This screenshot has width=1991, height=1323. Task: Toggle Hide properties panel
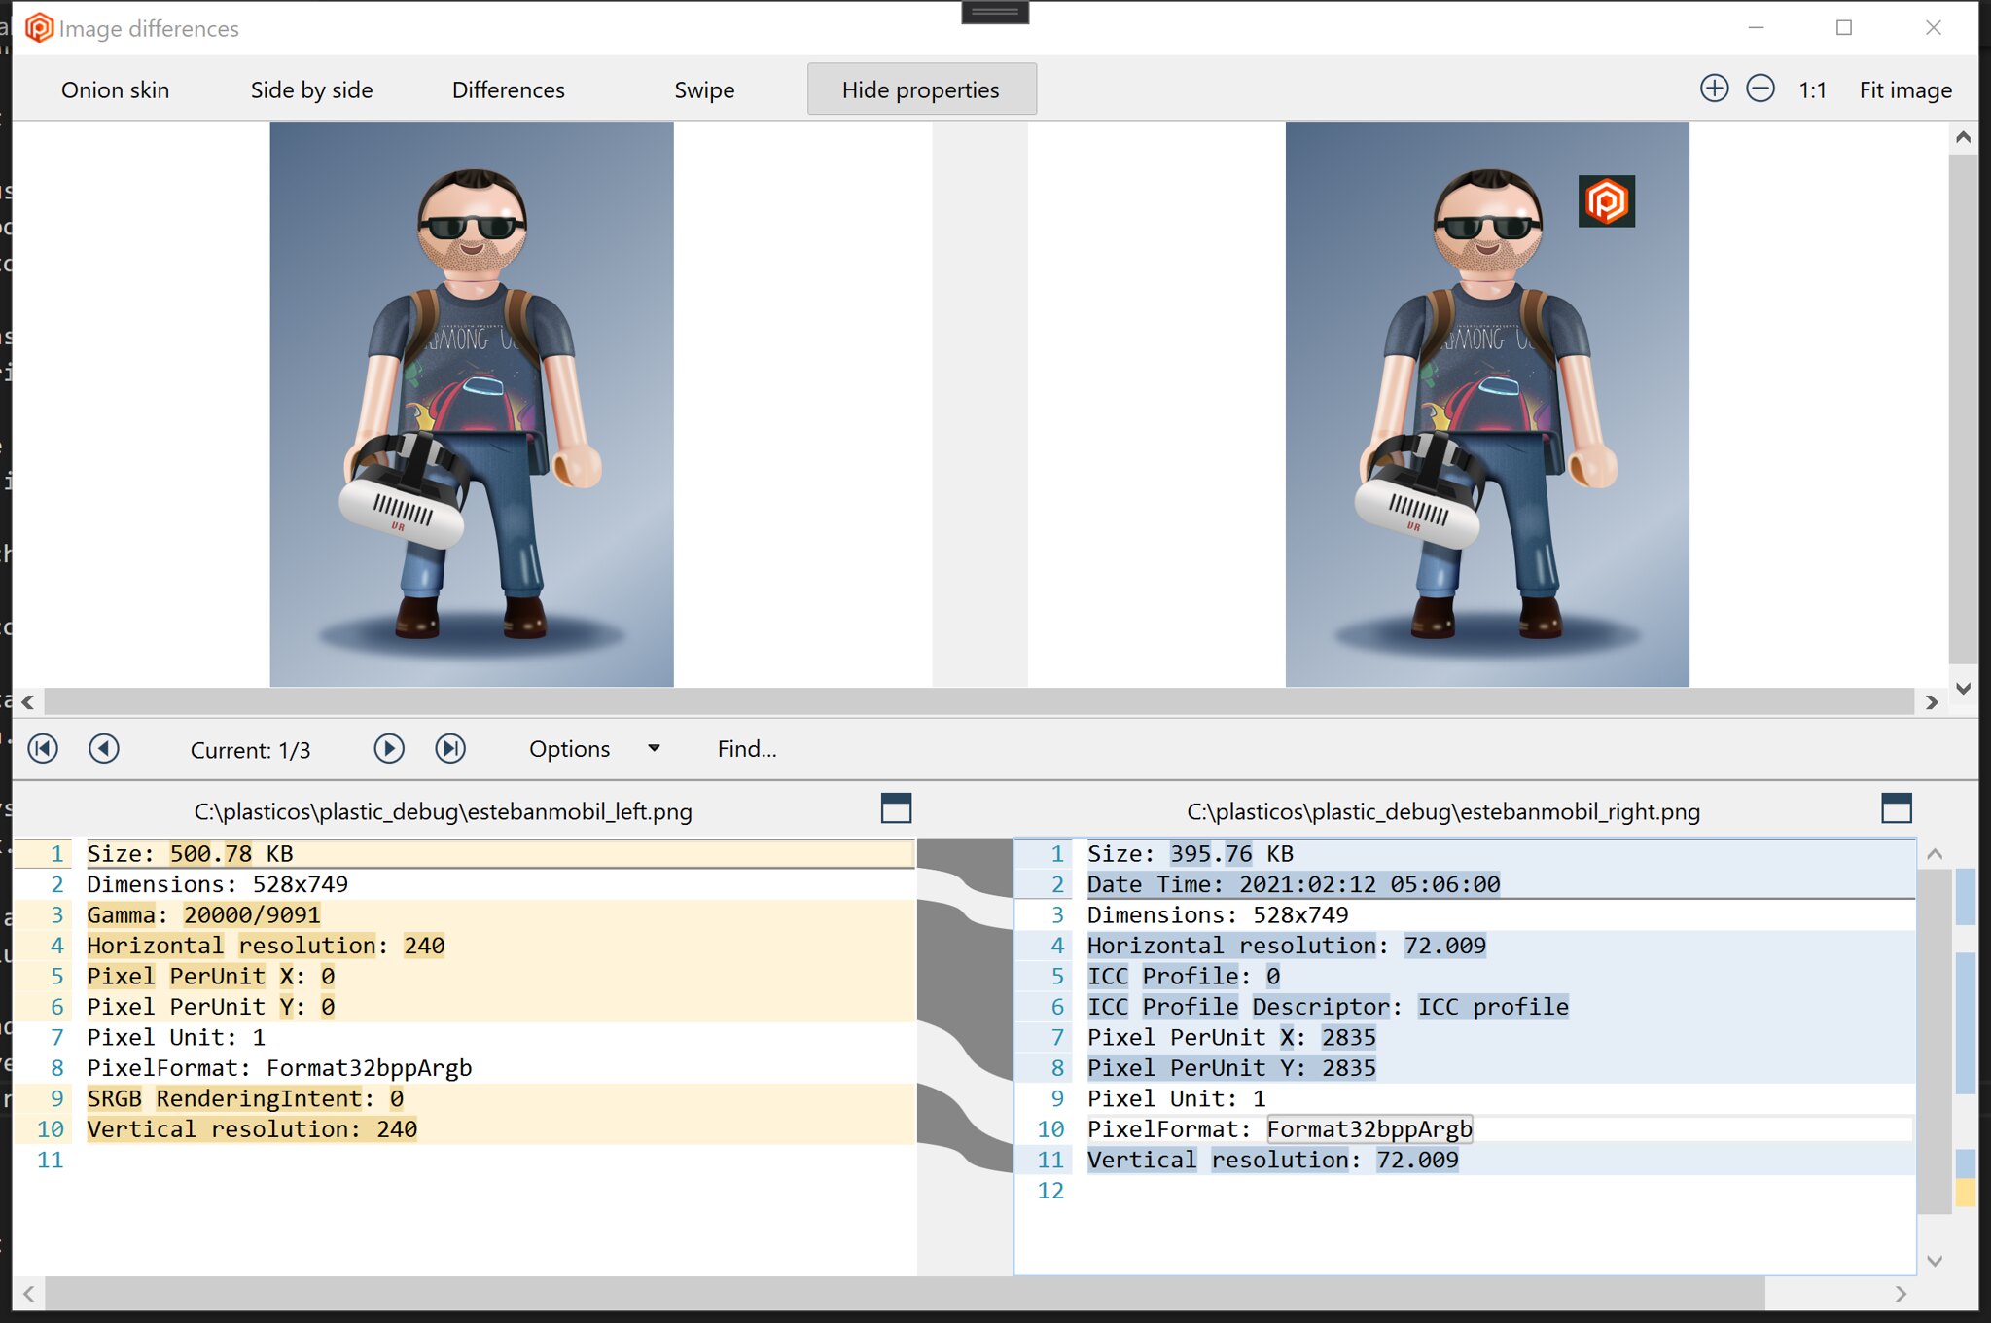pos(920,89)
